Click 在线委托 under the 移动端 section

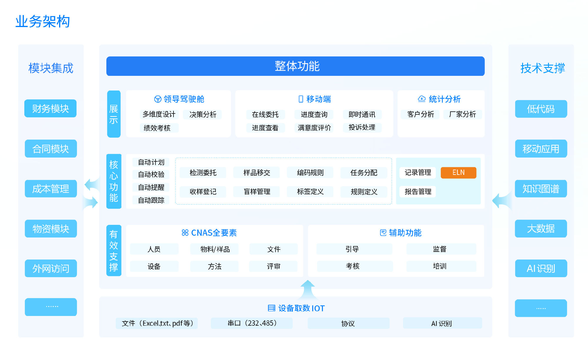265,115
